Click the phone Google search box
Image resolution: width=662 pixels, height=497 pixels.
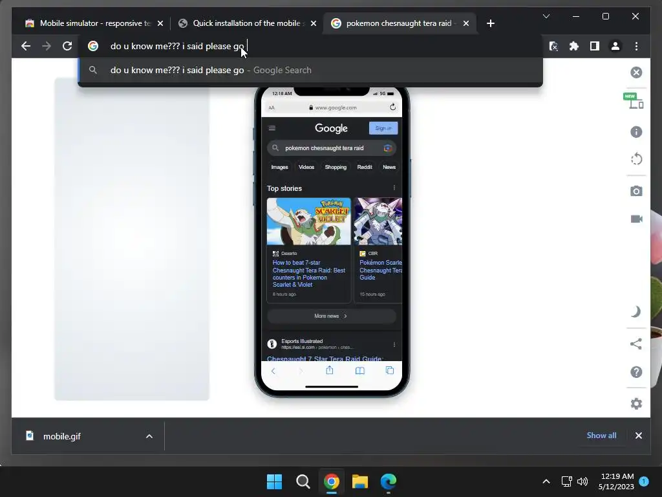(332, 148)
